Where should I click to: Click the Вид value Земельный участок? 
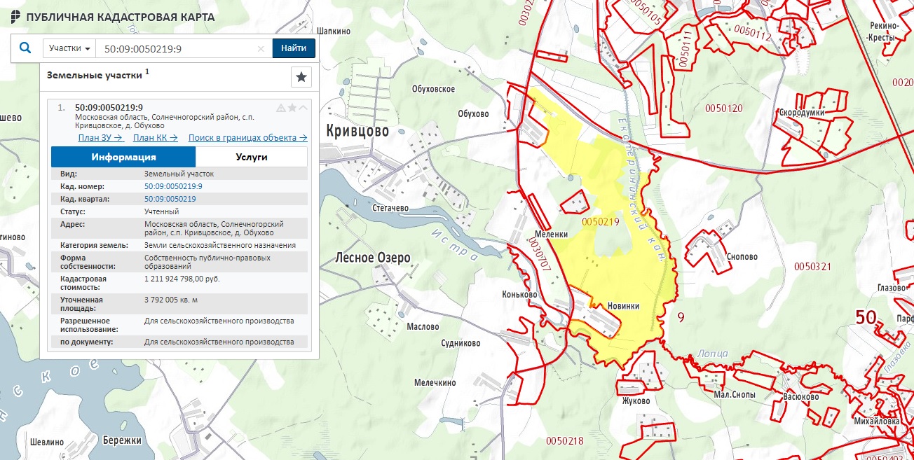(x=179, y=173)
